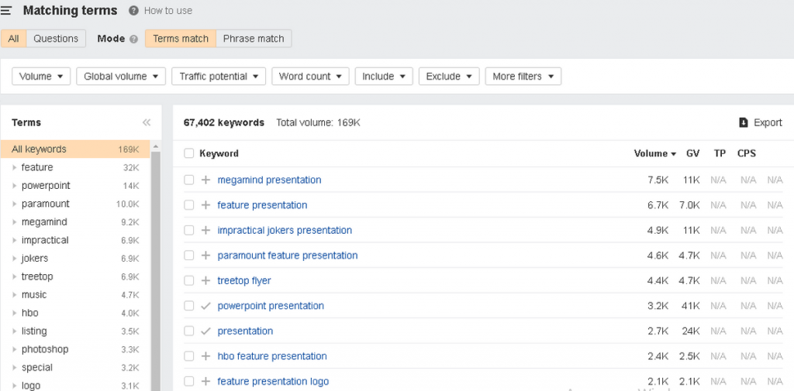
Task: Open the hamburger menu beside Matching terms
Action: point(7,11)
